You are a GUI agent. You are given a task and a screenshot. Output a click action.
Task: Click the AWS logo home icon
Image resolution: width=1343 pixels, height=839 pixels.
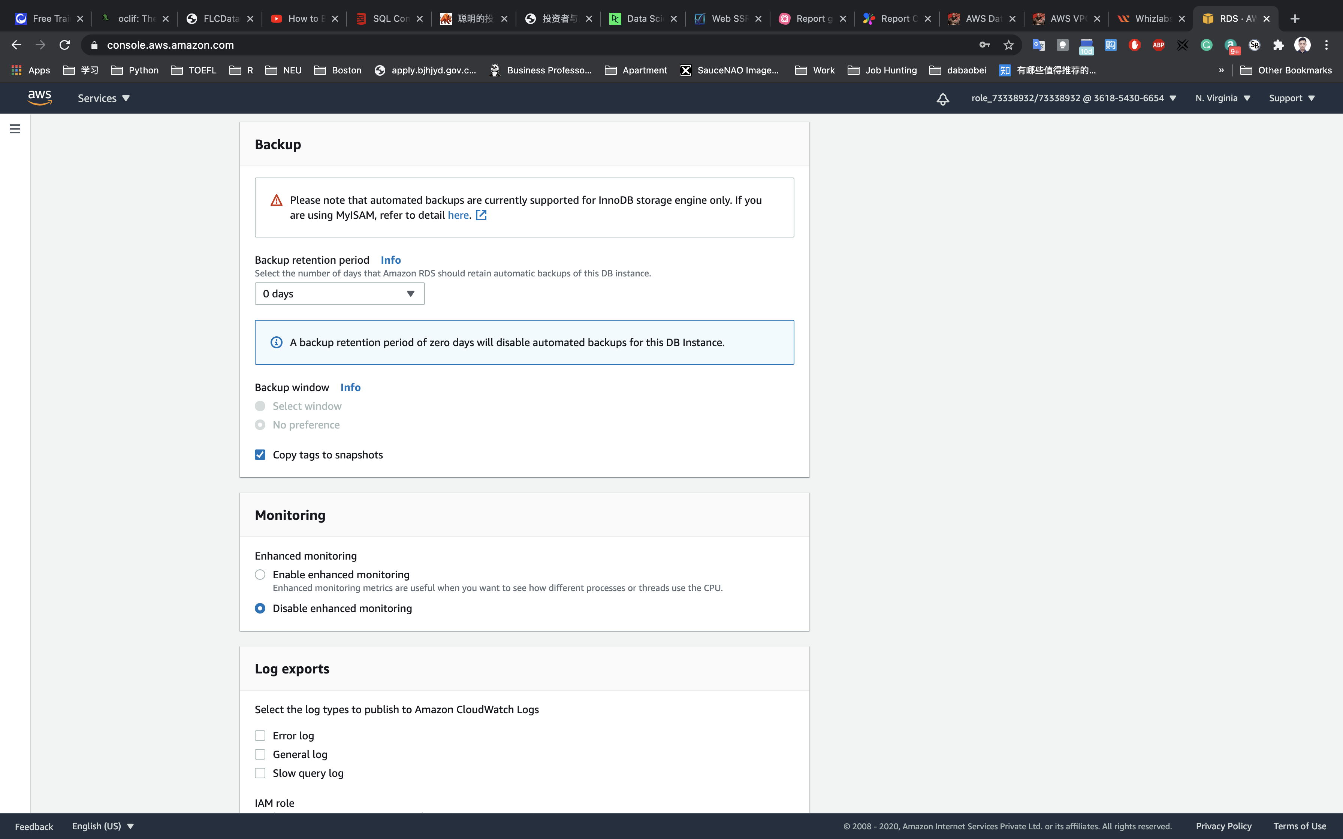click(39, 98)
